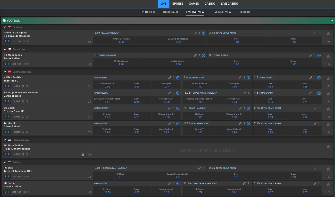Click the cash-out icon on Tarnby FF Match Result
The width and height of the screenshot is (335, 197).
[178, 123]
